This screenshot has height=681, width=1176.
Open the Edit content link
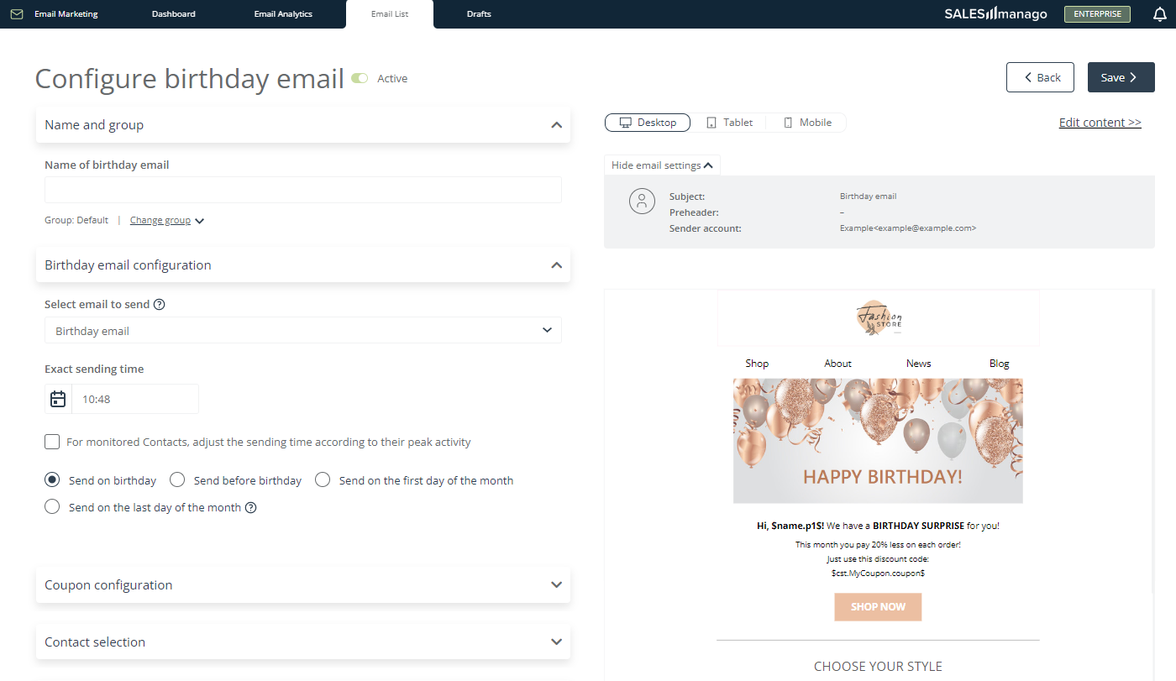pyautogui.click(x=1100, y=123)
